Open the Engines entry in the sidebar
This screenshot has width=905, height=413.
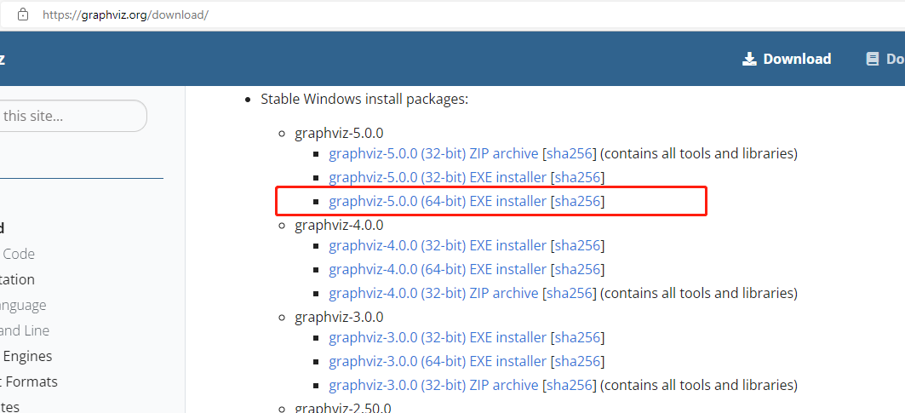coord(27,356)
